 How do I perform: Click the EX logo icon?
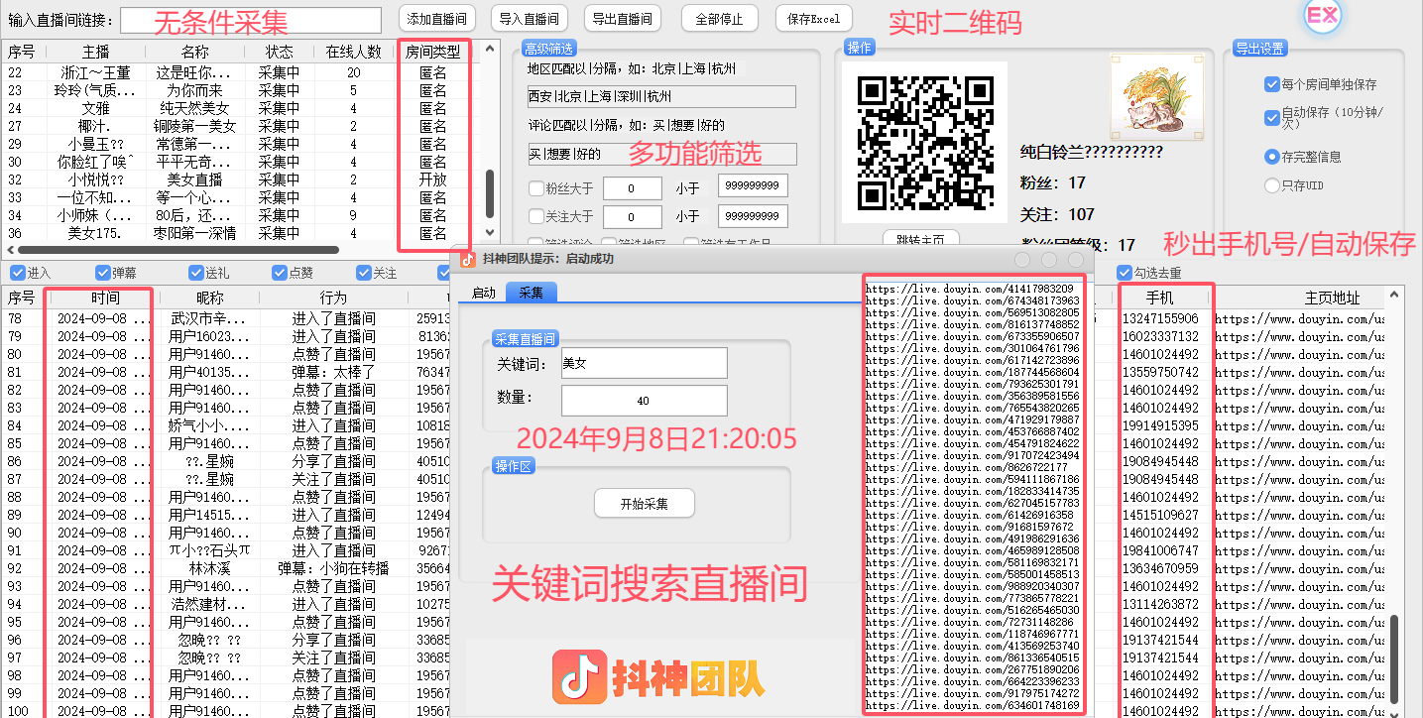coord(1322,17)
